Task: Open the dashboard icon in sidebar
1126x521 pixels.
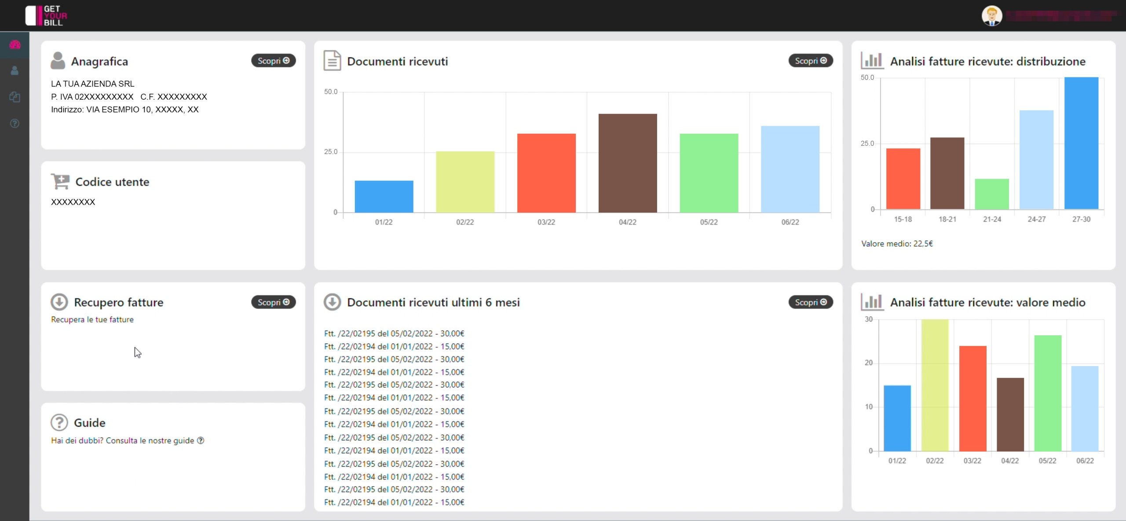Action: coord(15,44)
